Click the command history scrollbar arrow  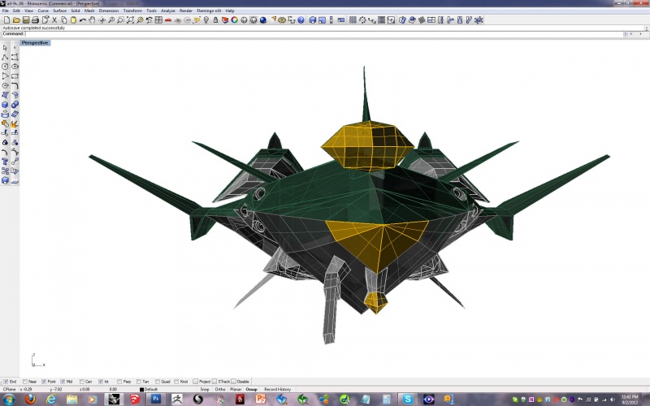646,28
